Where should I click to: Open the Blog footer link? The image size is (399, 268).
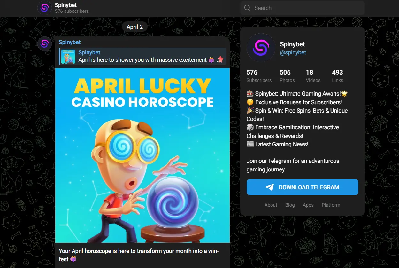click(290, 205)
